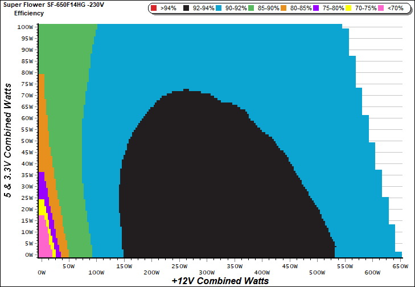Click the 50W label on vertical axis

pyautogui.click(x=26, y=141)
